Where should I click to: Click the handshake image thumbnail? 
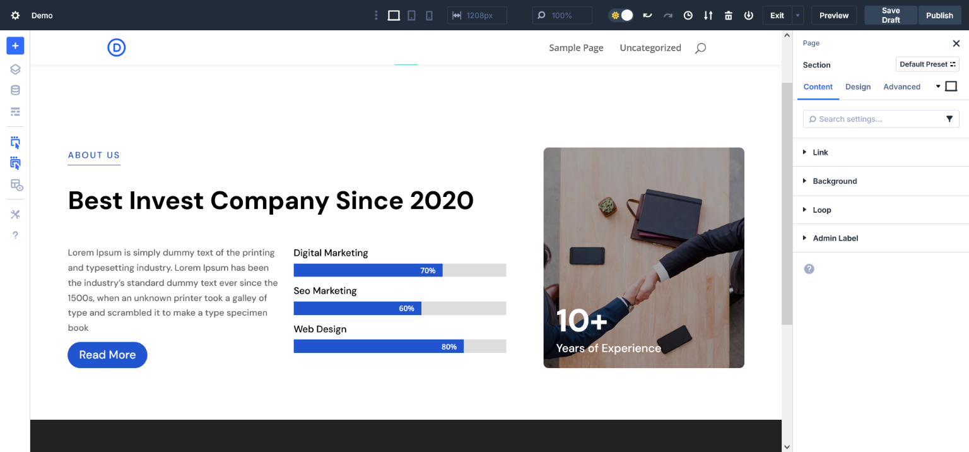(x=643, y=258)
